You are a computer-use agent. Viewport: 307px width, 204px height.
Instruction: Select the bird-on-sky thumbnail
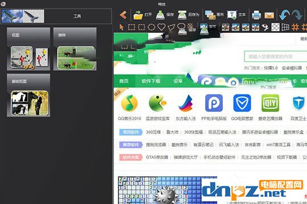pos(12,16)
